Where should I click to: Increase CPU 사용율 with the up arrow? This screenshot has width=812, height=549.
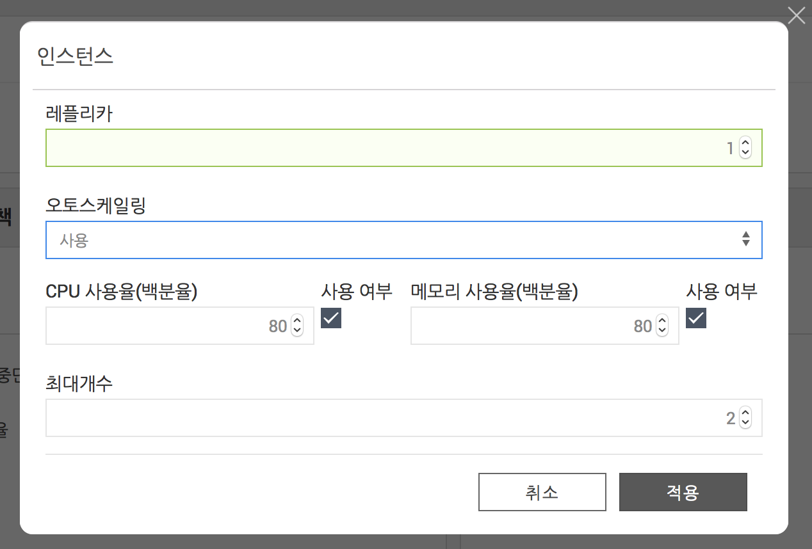point(296,321)
